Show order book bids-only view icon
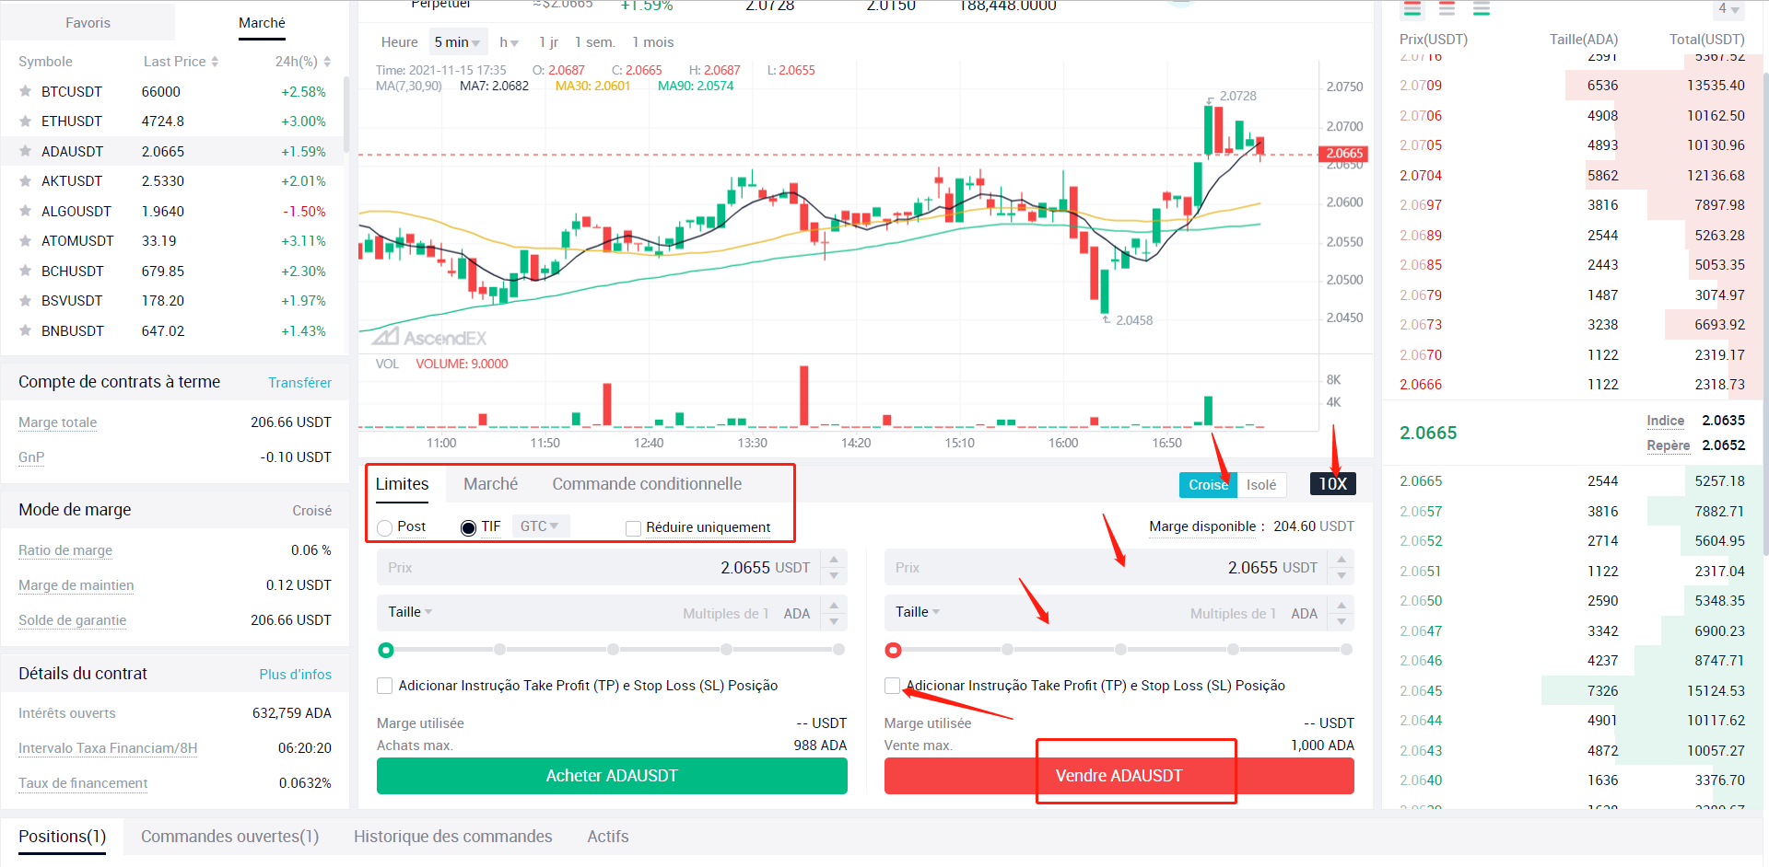 [1481, 9]
